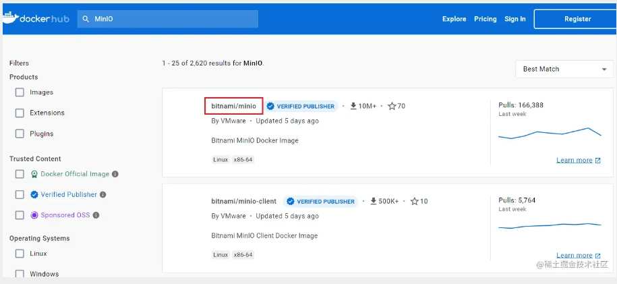Click the search magnifier icon
This screenshot has width=617, height=284.
(x=86, y=19)
